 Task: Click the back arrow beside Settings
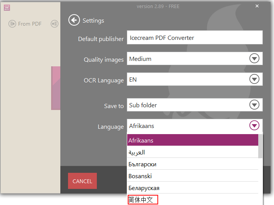coord(74,20)
